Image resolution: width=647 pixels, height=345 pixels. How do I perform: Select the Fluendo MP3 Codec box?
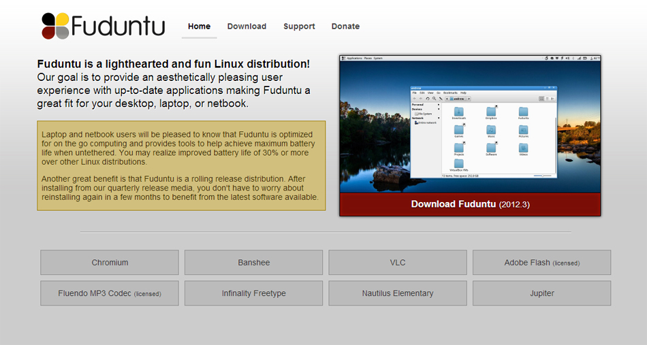click(110, 293)
